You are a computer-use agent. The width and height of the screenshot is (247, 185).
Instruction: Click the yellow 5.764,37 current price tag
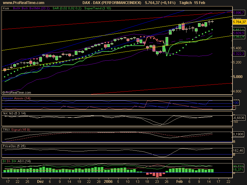tap(239, 22)
